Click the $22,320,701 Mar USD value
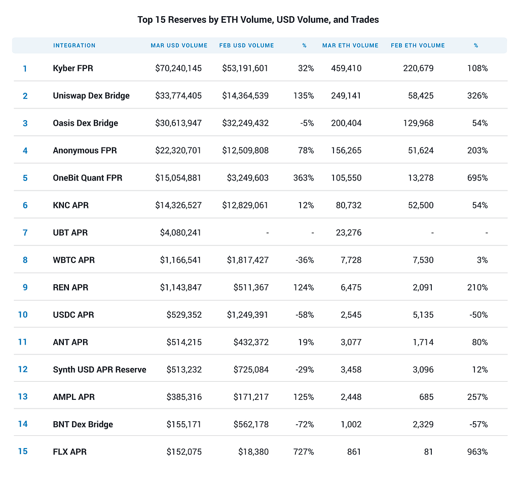This screenshot has width=519, height=482. click(178, 151)
